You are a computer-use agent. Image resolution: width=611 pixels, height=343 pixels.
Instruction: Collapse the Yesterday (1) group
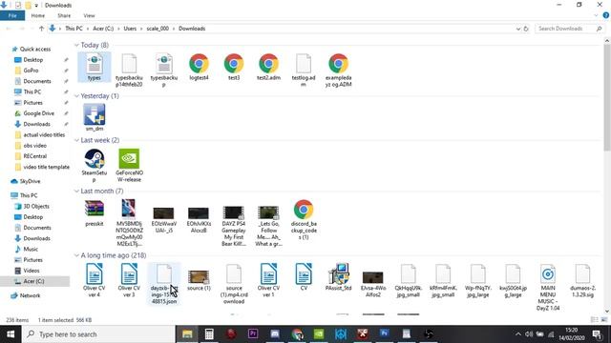76,95
